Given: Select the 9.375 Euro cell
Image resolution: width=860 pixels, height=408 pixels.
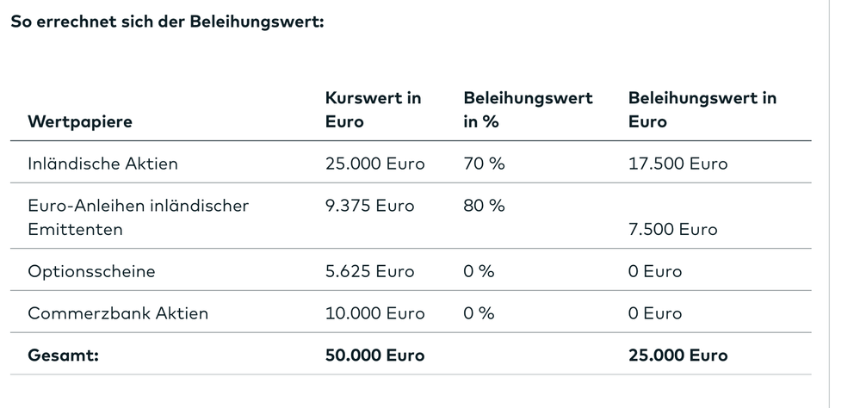Looking at the screenshot, I should (x=369, y=206).
